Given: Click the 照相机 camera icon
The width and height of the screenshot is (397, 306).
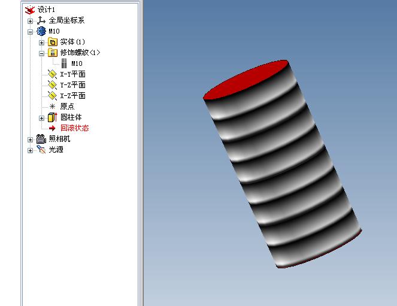Looking at the screenshot, I should coord(41,139).
